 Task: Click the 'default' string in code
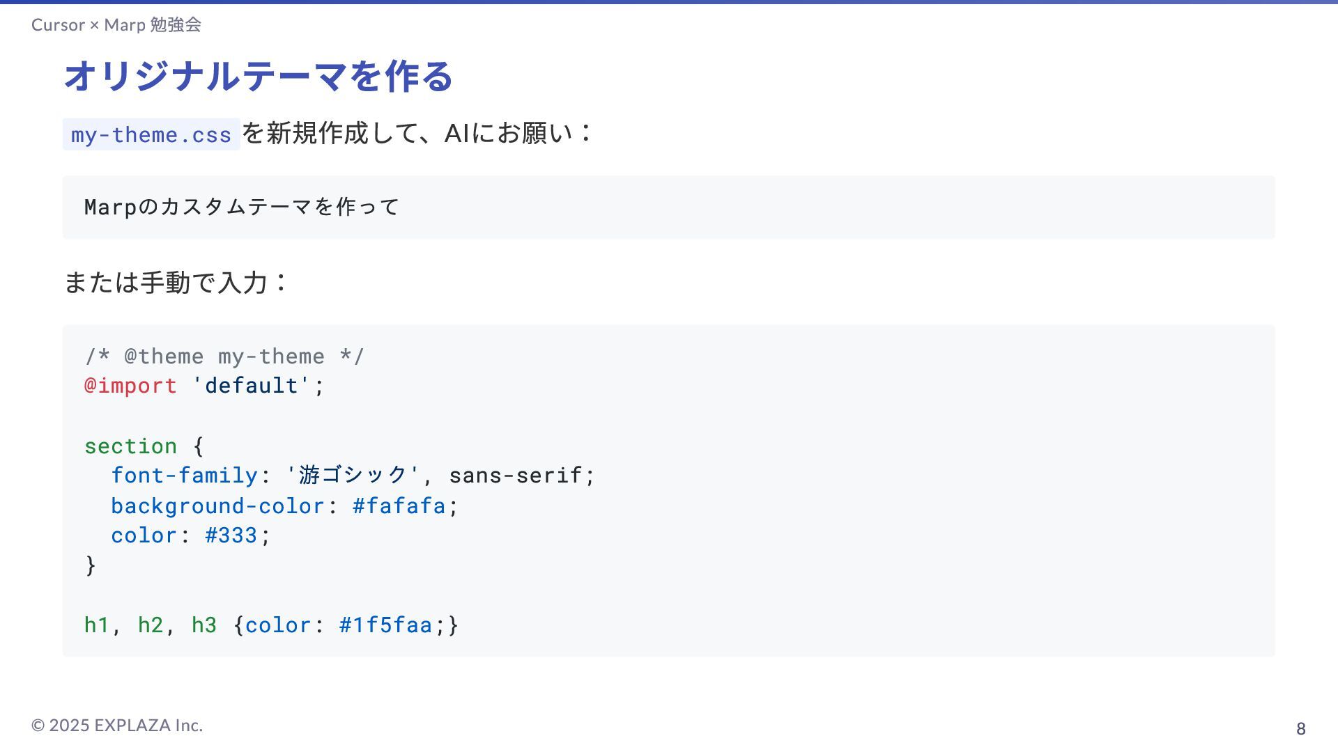click(251, 386)
